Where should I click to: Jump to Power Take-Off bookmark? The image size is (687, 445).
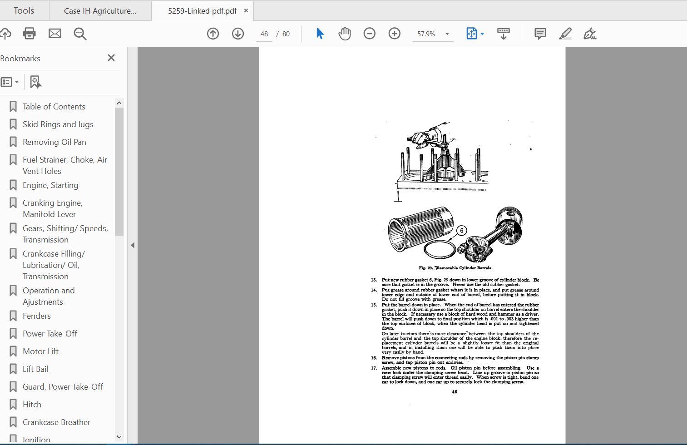(x=50, y=334)
